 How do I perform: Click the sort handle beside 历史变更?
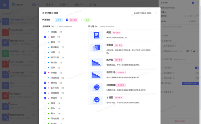pos(62,118)
